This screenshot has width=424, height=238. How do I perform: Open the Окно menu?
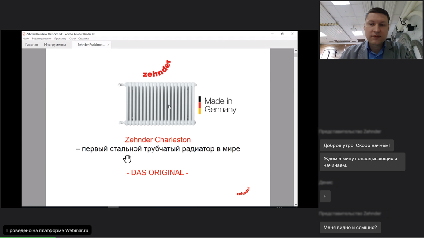pyautogui.click(x=72, y=39)
